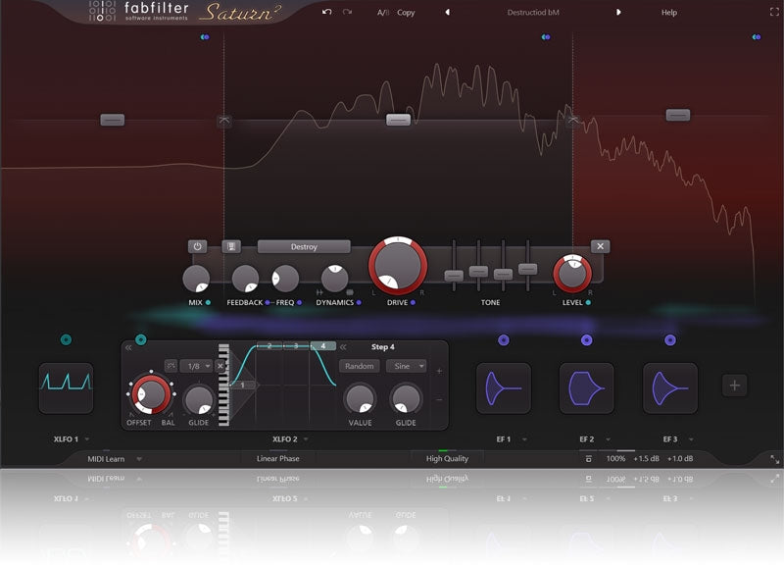784x567 pixels.
Task: Click the EF 1 modulation source drag button
Action: pos(504,339)
